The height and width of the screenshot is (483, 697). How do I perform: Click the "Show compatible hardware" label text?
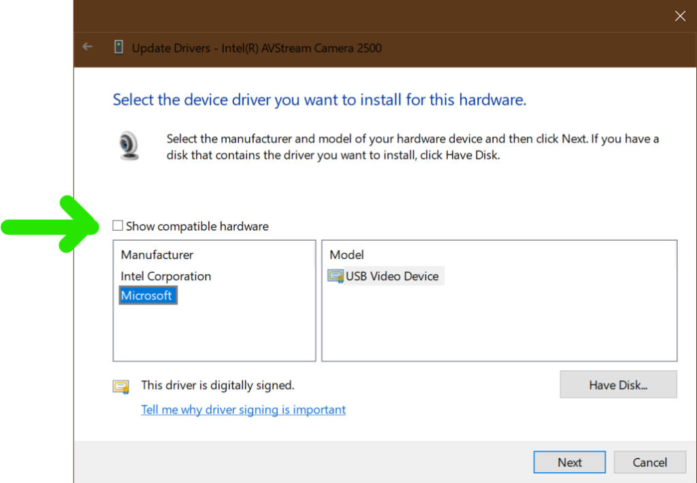pos(197,227)
